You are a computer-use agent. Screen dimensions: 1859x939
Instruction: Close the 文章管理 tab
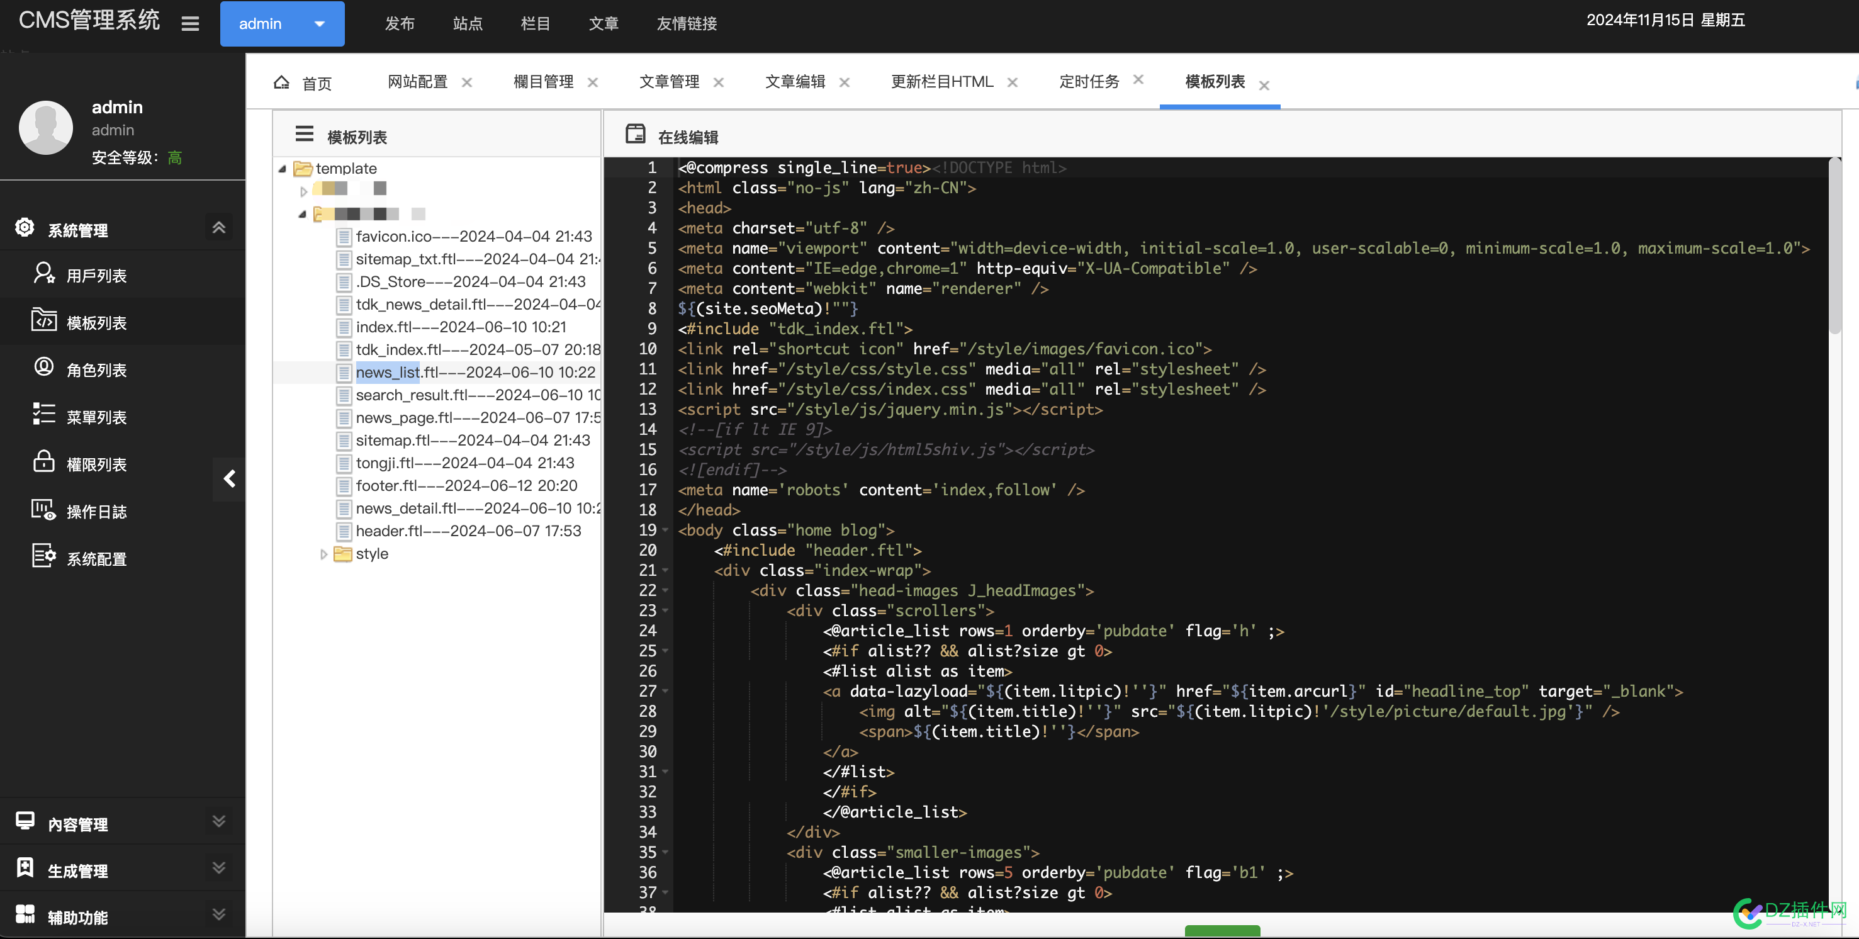tap(718, 82)
